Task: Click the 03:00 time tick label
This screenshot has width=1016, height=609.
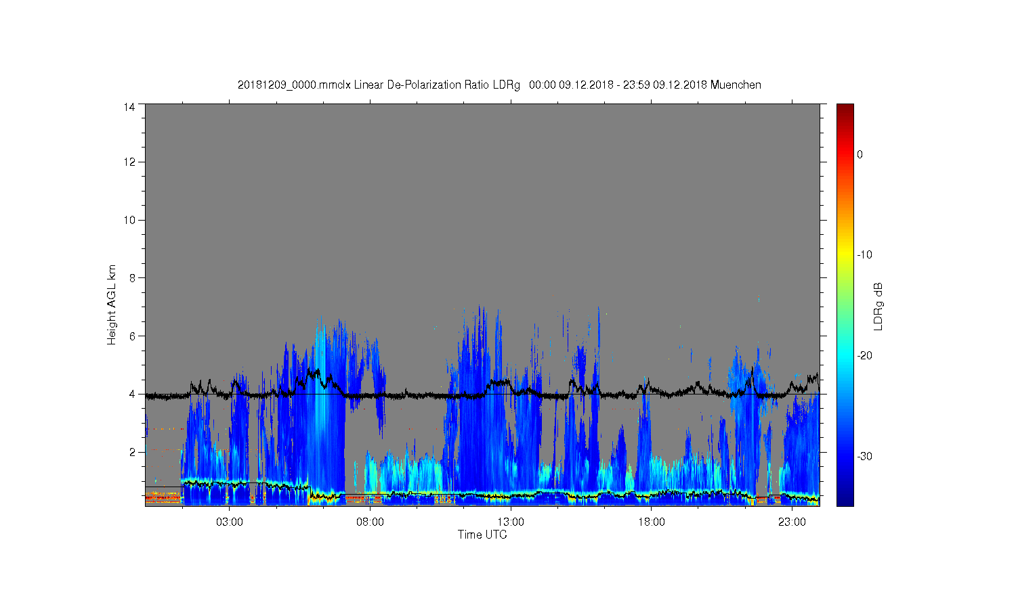Action: (x=229, y=522)
